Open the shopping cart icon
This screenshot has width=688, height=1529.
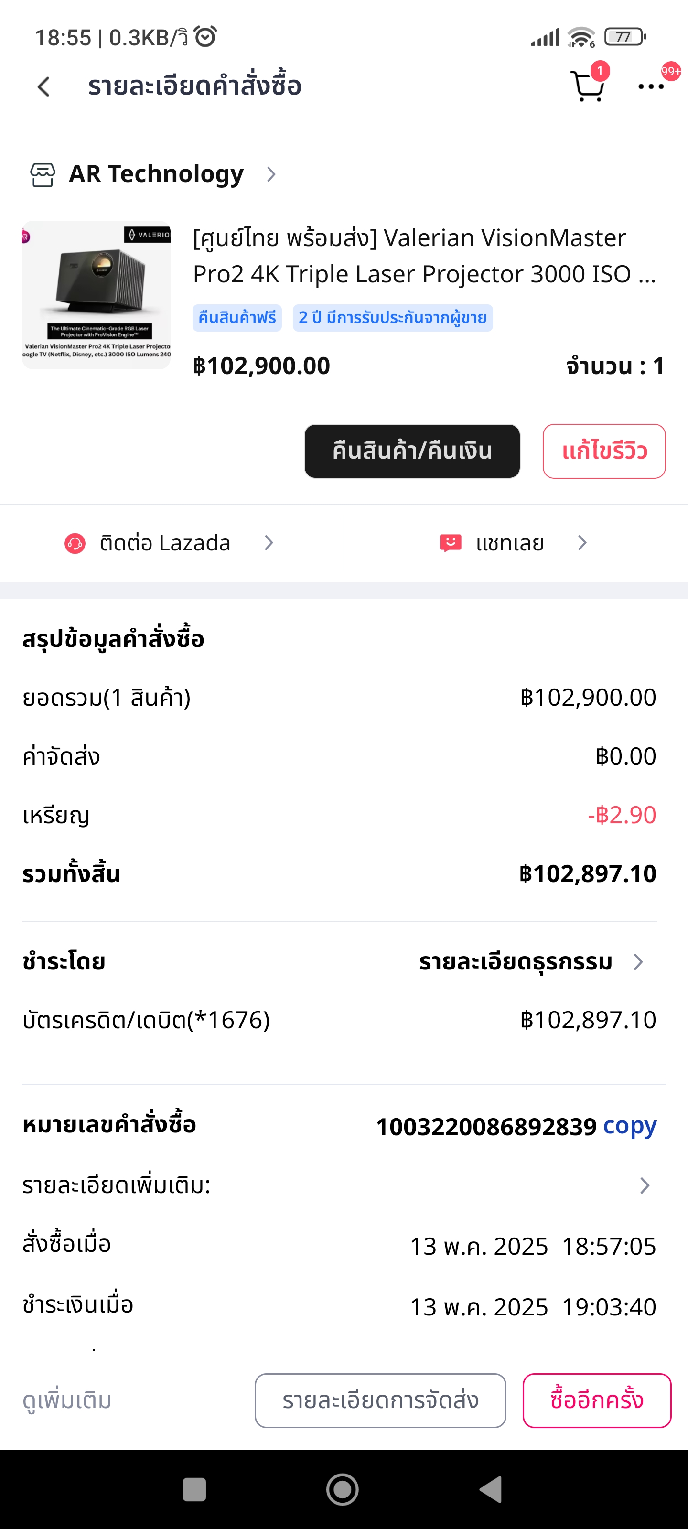tap(587, 86)
